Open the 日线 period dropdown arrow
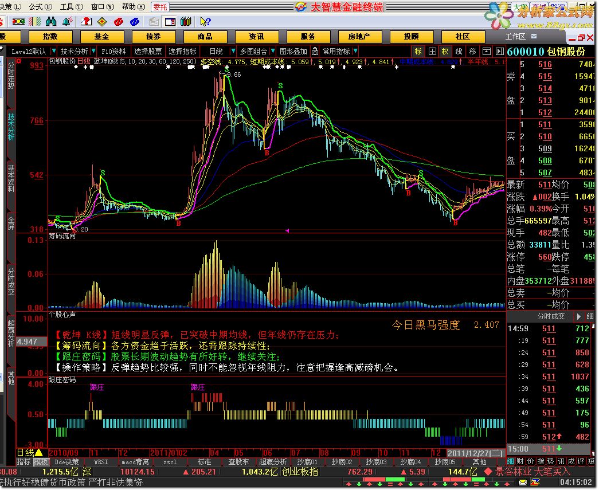 pos(233,51)
